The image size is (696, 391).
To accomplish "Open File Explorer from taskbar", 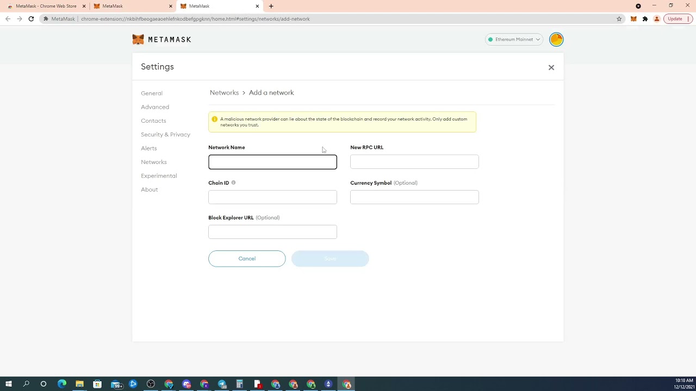I will (x=79, y=384).
